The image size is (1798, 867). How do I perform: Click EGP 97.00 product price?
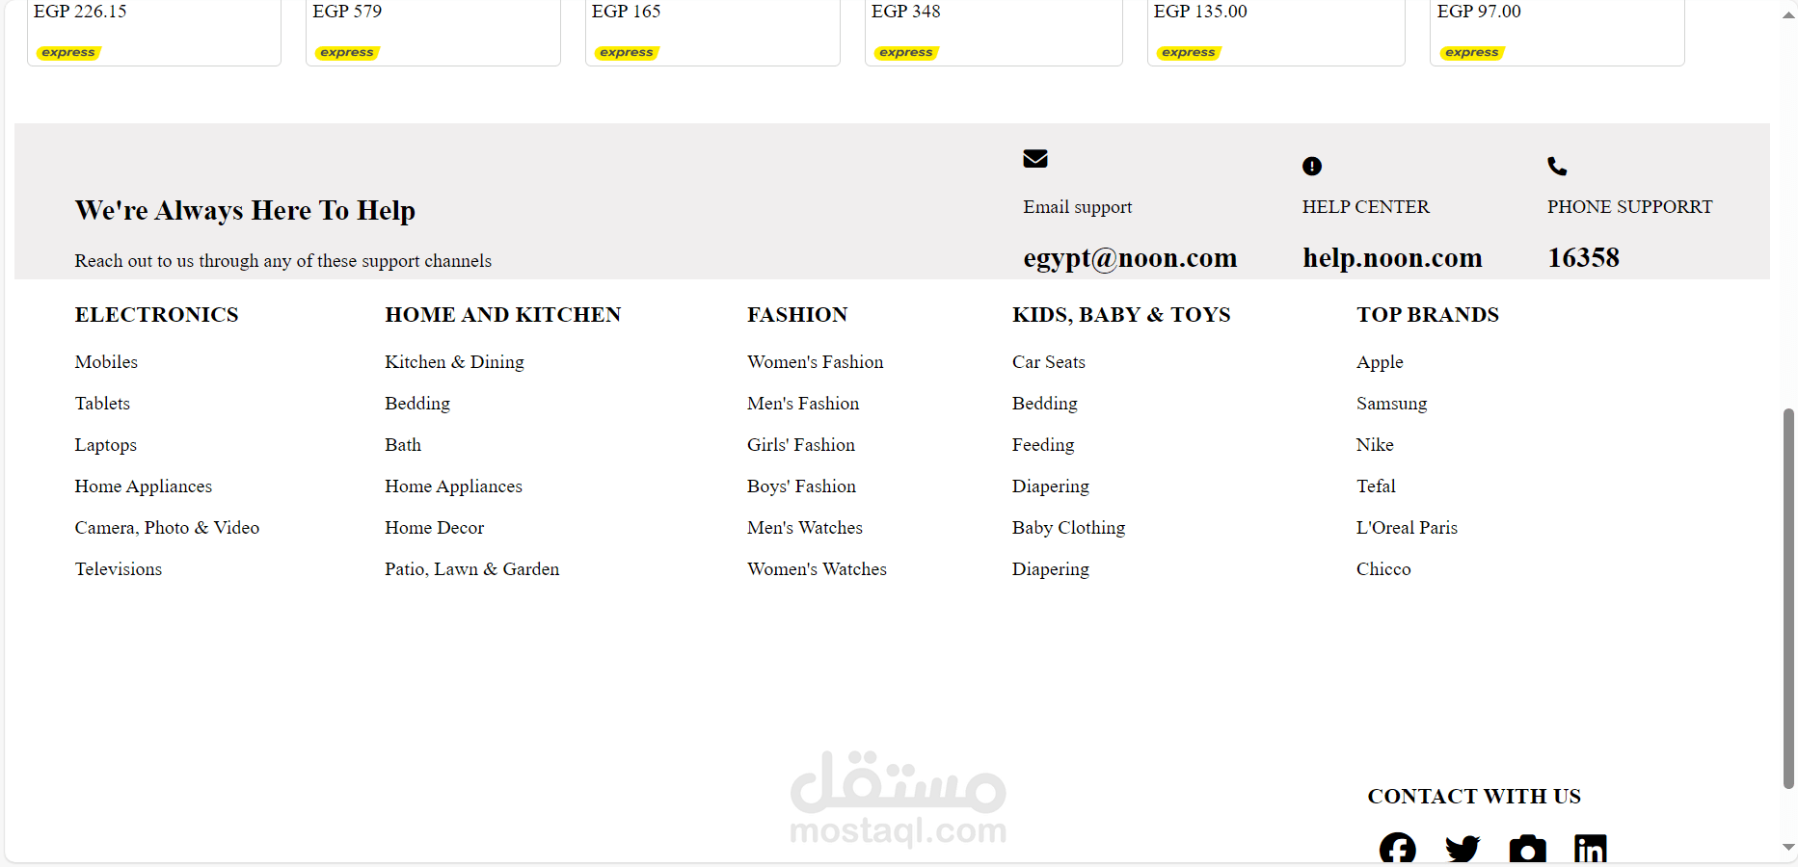pyautogui.click(x=1479, y=12)
